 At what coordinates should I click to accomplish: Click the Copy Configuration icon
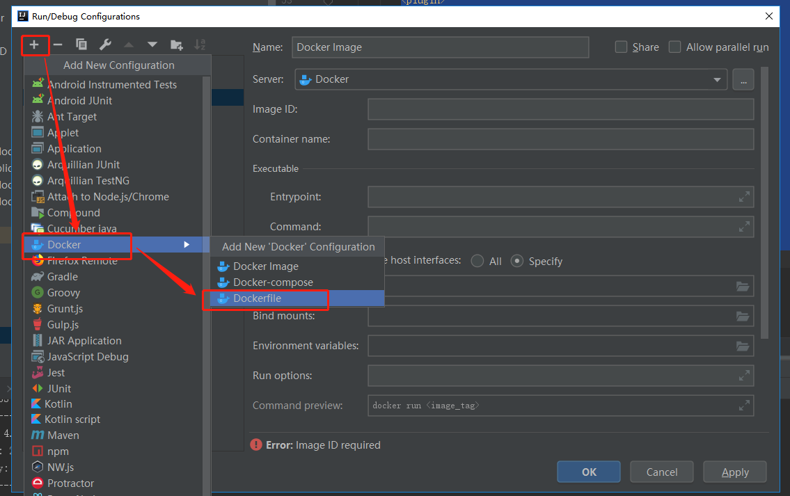pos(81,45)
